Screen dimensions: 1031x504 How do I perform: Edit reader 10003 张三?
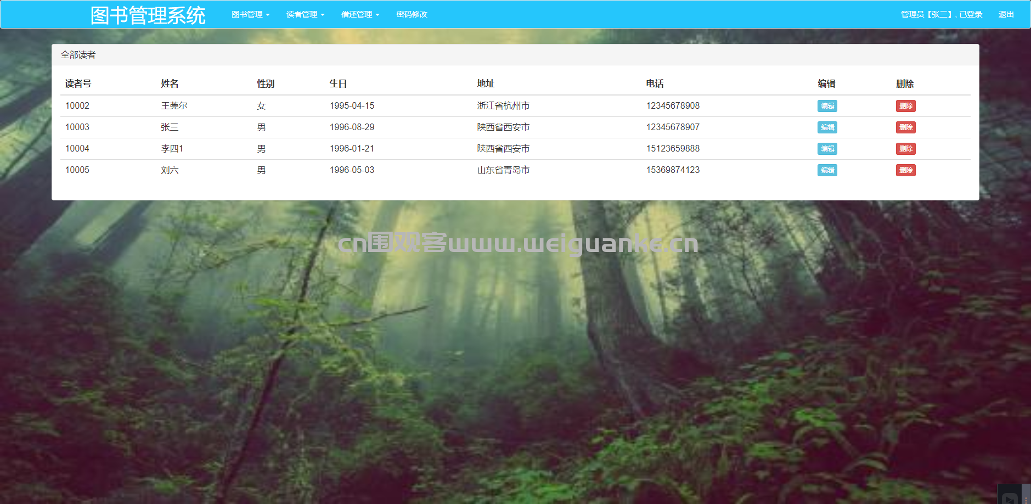tap(827, 127)
